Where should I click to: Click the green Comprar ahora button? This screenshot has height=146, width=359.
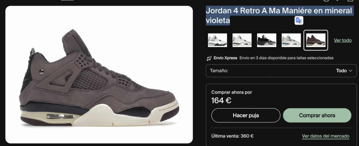[317, 115]
